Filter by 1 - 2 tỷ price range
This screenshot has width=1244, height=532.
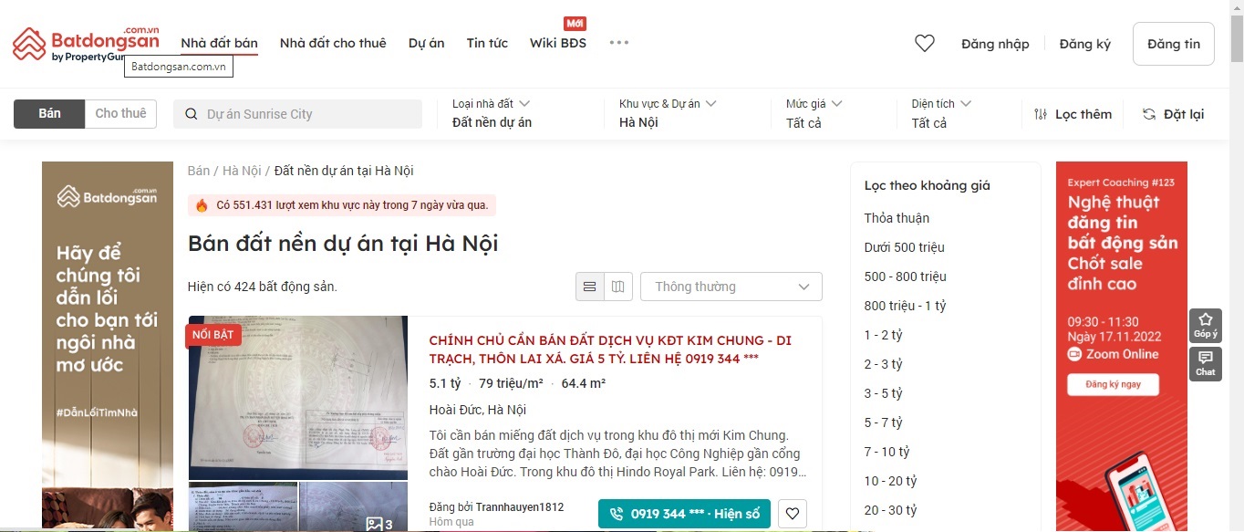coord(883,335)
